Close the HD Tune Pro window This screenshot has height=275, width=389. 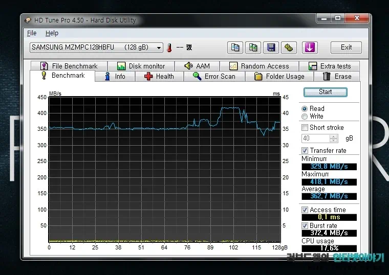[x=357, y=18]
